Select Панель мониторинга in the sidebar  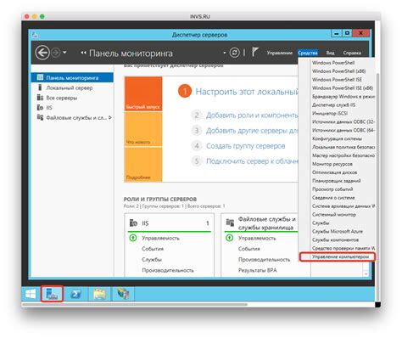(72, 77)
